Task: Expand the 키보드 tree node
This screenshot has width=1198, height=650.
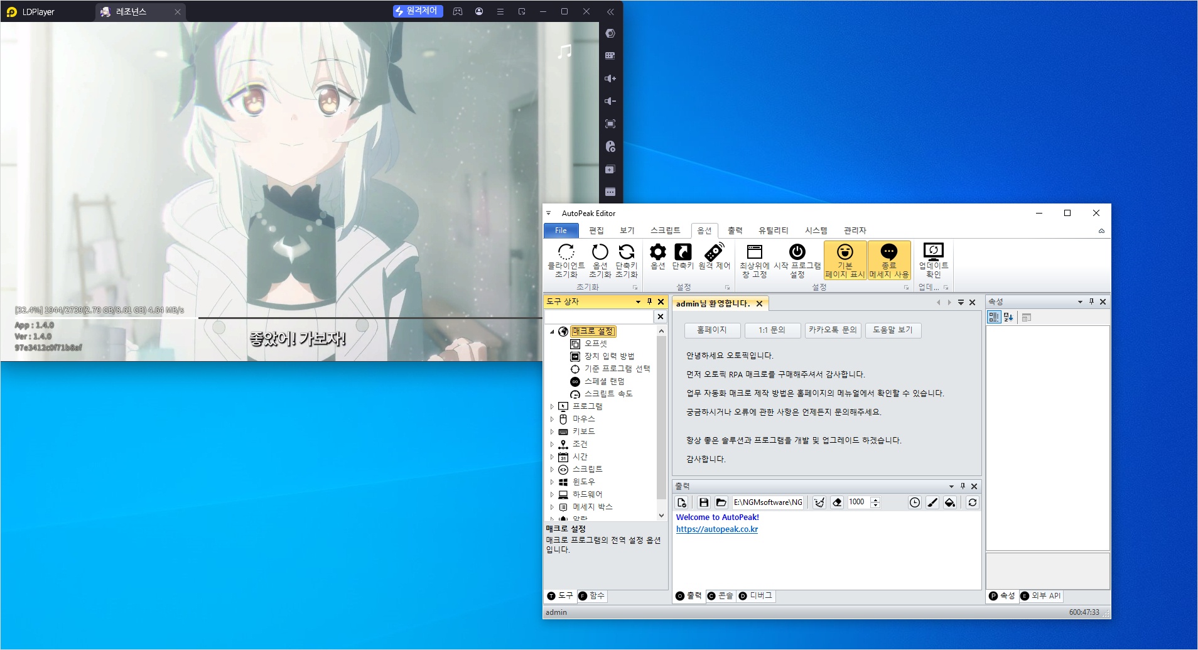Action: tap(552, 431)
